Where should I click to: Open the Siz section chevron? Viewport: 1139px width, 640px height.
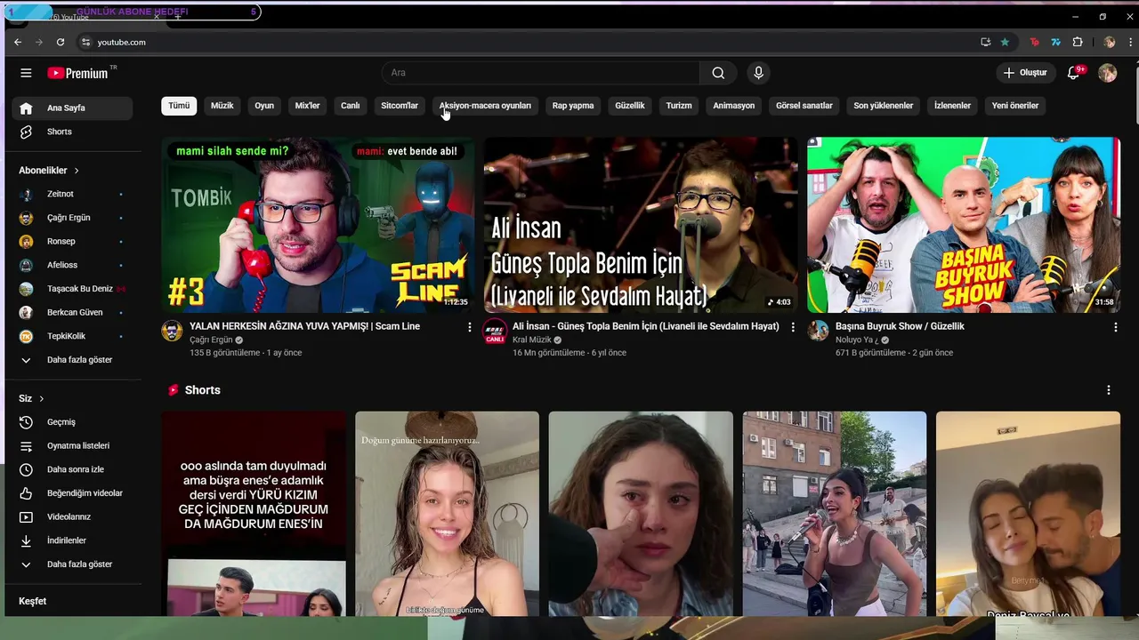[x=42, y=399]
